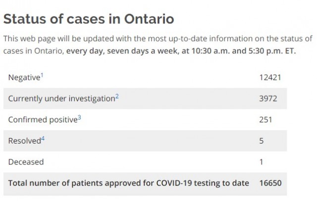317x201 pixels.
Task: Select the Currently under investigation label
Action: coord(61,99)
